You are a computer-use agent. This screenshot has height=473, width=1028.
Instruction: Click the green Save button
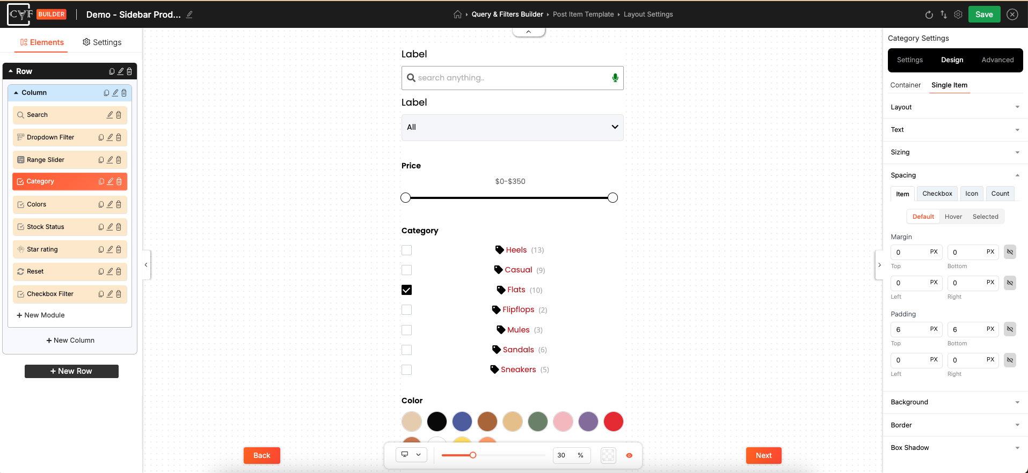984,14
